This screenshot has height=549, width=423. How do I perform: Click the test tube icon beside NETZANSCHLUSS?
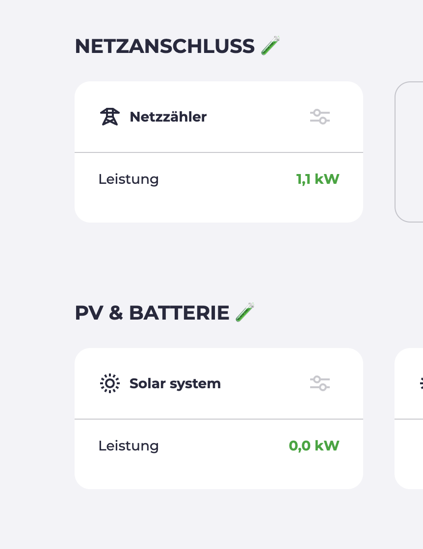click(x=270, y=46)
